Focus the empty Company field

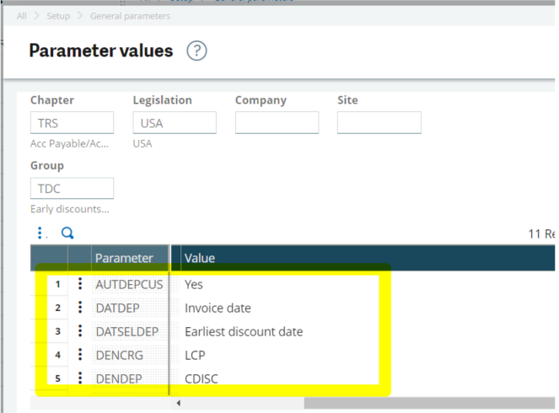click(277, 123)
